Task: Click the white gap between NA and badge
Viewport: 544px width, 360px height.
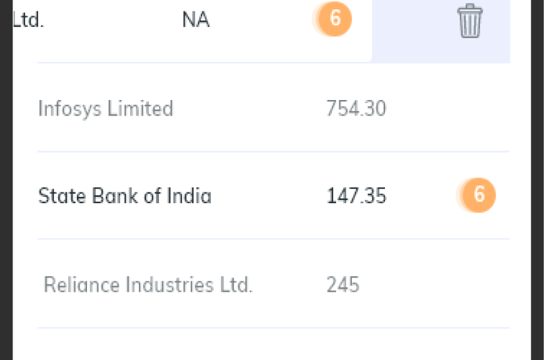Action: [262, 19]
